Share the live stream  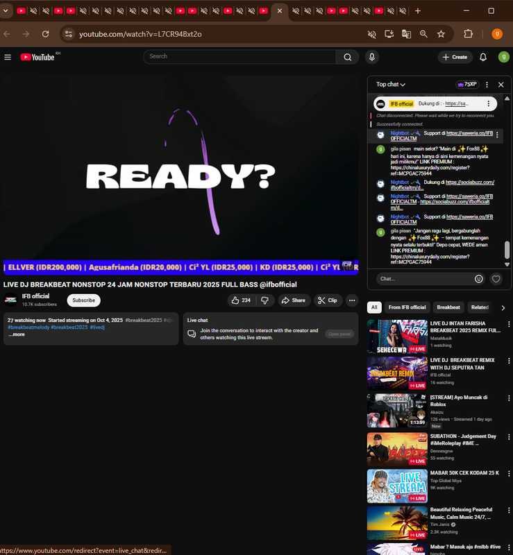(294, 300)
